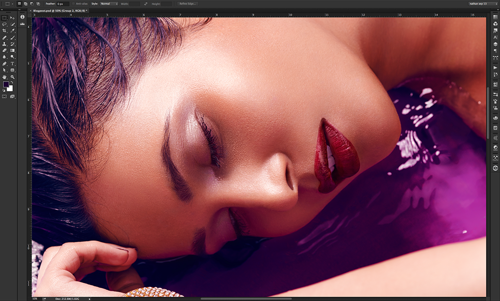
Task: Change screen mode button
Action: tap(12, 97)
